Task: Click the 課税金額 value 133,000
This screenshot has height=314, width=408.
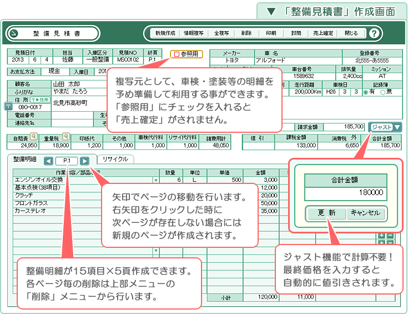Action: 296,146
